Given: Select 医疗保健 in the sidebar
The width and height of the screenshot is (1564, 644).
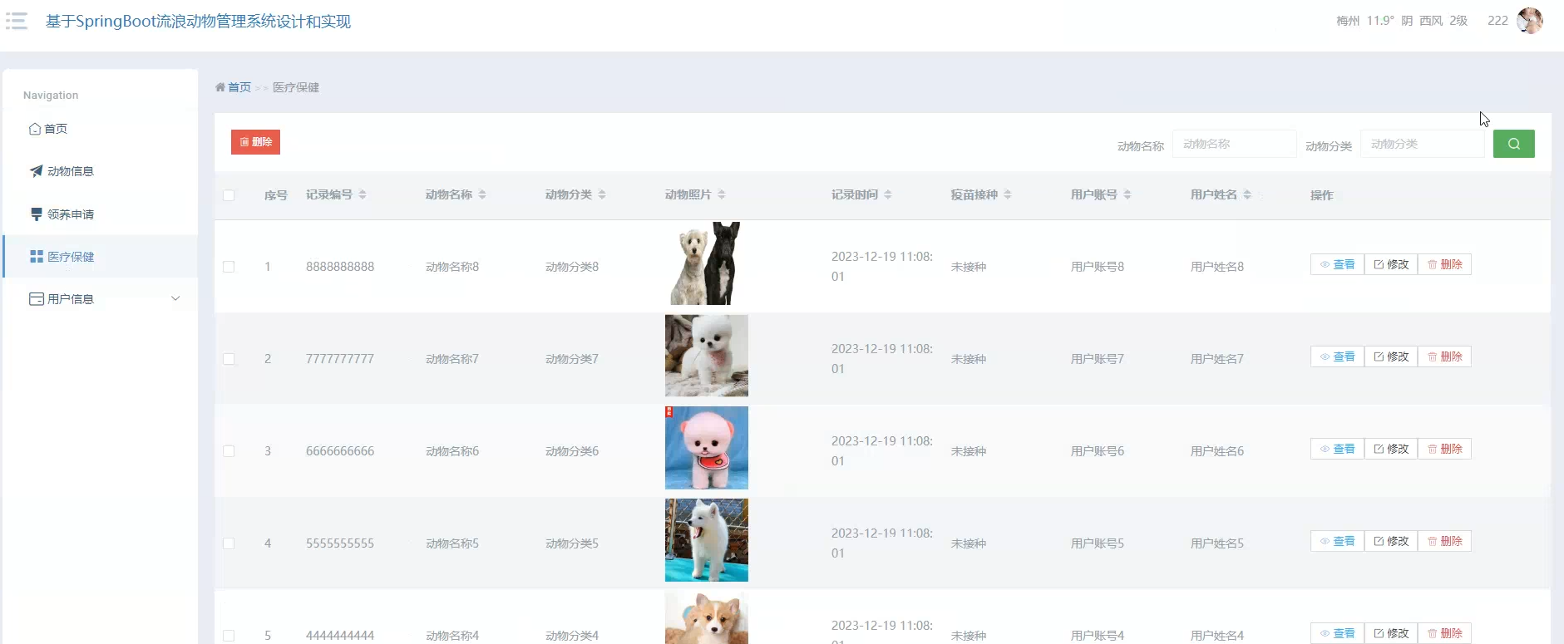Looking at the screenshot, I should [100, 257].
